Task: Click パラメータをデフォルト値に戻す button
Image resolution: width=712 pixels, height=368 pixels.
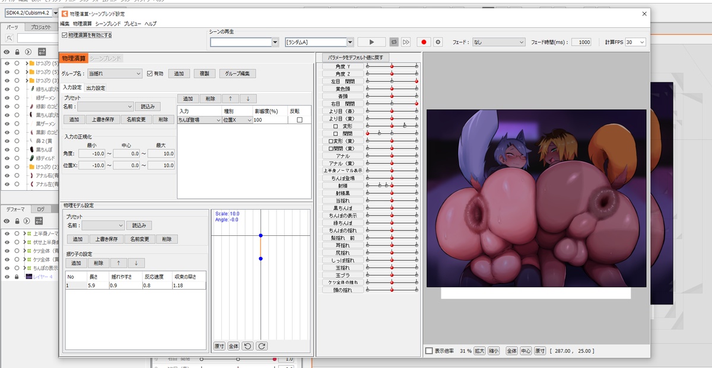Action: tap(354, 57)
